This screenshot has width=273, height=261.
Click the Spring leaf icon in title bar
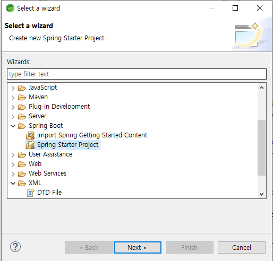pos(10,8)
